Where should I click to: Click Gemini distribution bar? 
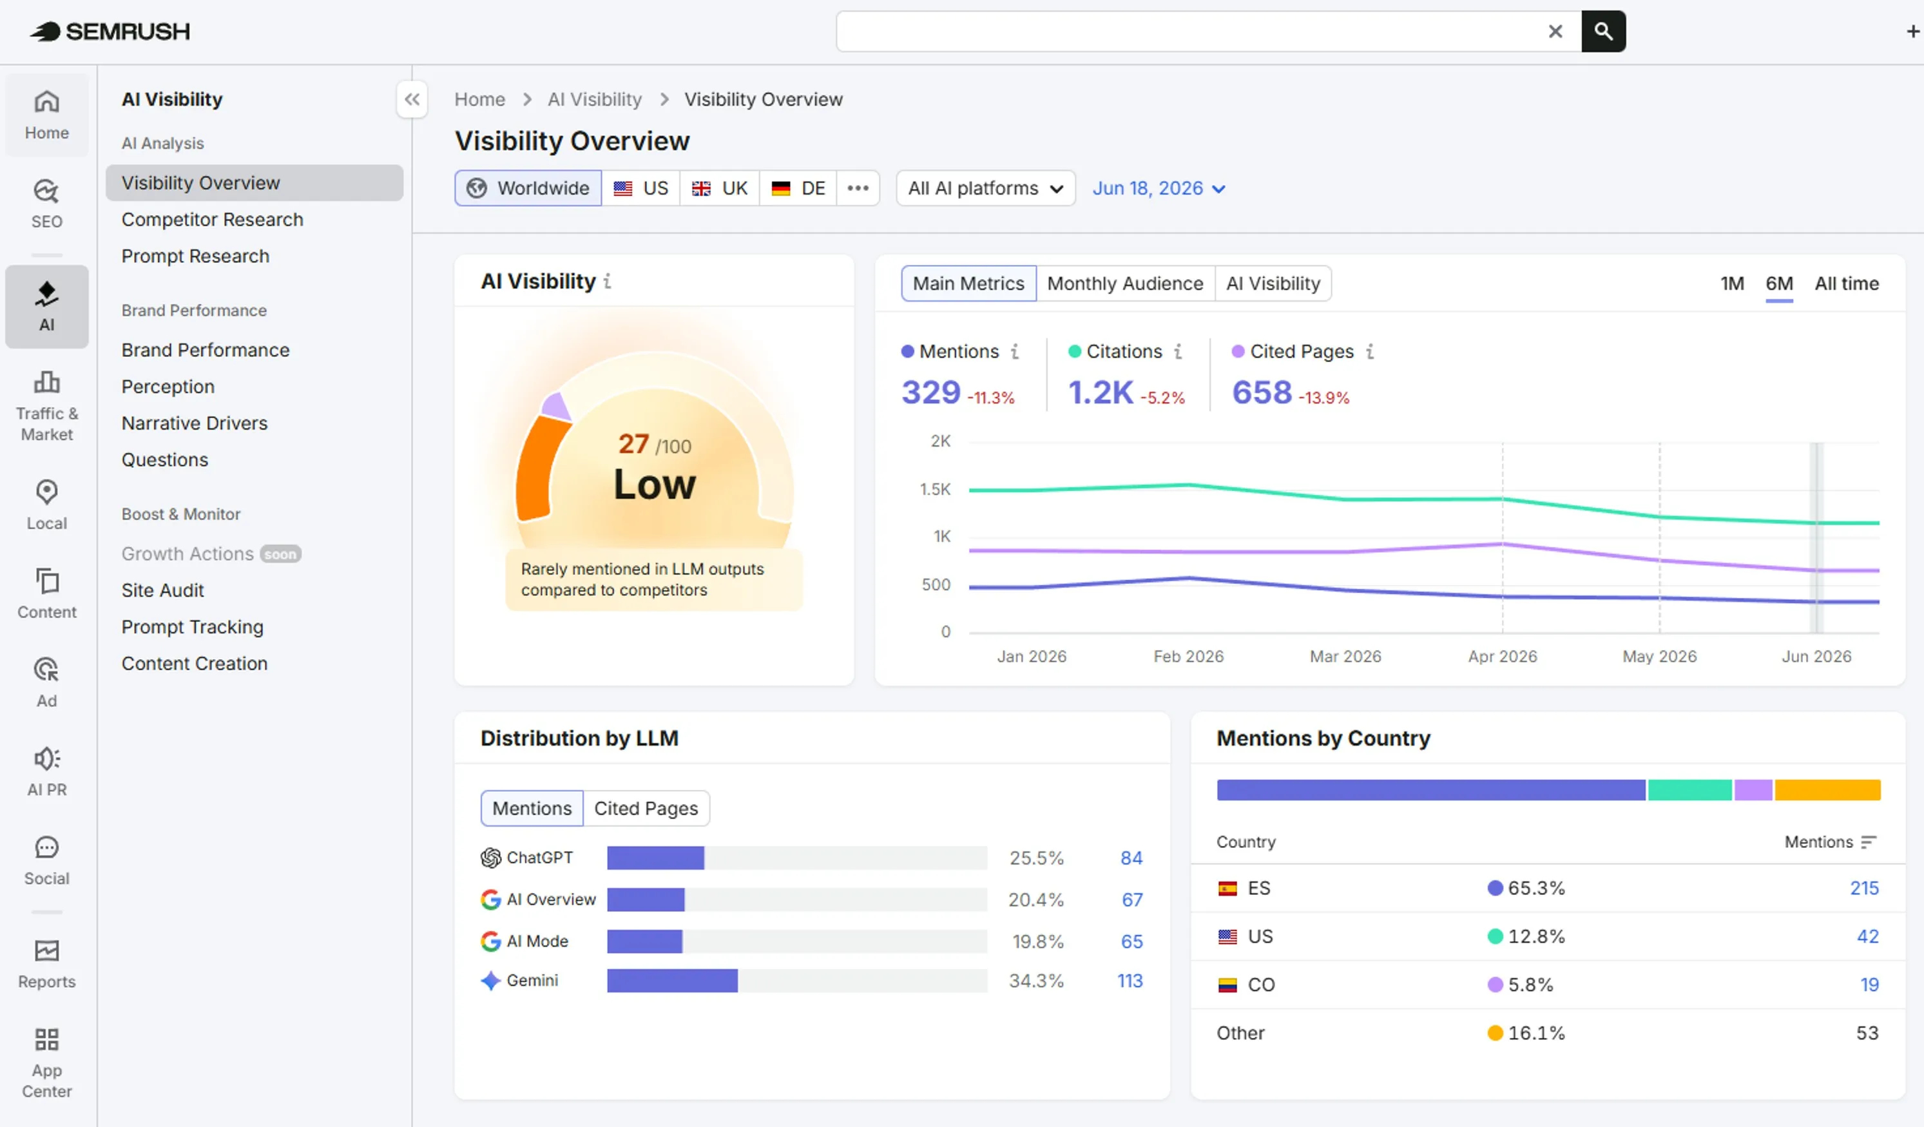point(673,980)
